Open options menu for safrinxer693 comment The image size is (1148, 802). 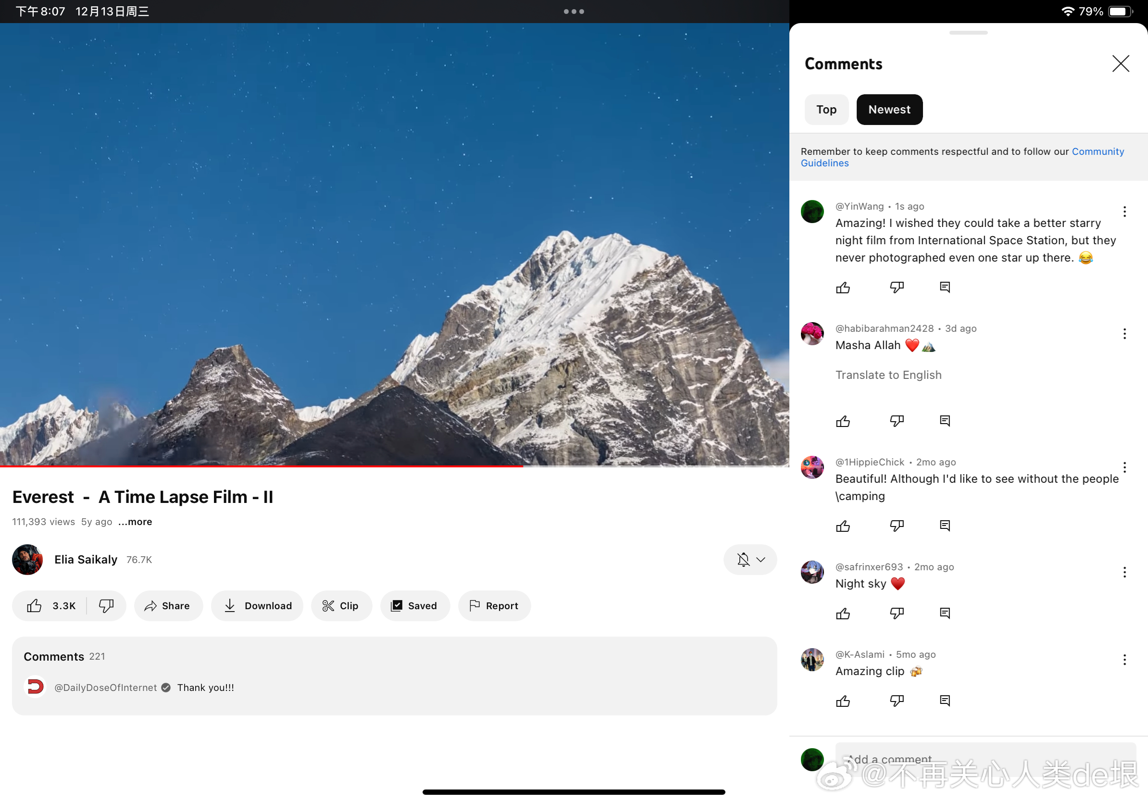[1124, 572]
